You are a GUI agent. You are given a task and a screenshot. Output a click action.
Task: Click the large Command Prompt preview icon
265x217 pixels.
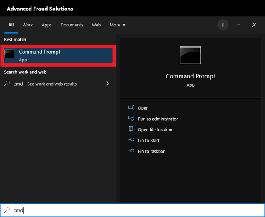191,55
